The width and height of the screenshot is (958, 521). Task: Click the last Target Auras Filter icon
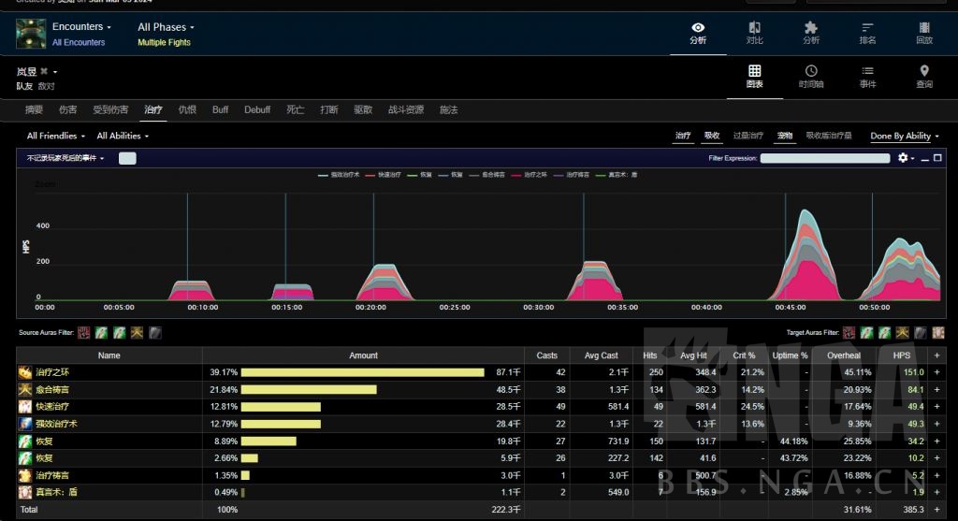coord(937,333)
